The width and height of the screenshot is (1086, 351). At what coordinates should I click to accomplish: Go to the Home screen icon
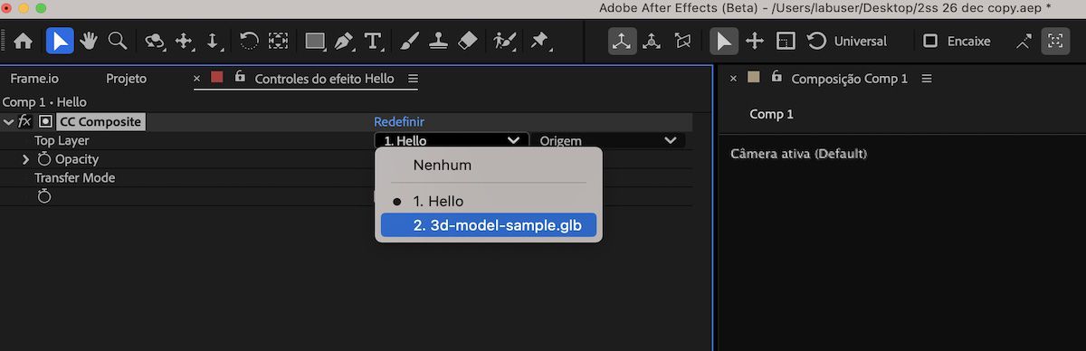(x=23, y=41)
